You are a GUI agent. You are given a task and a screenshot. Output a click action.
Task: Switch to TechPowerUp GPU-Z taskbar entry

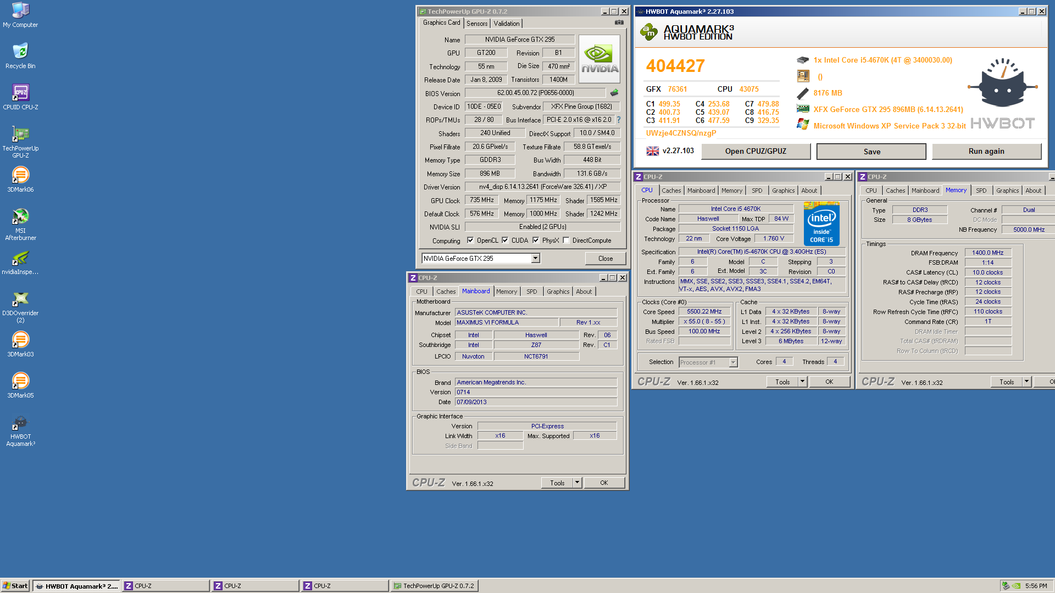coord(434,586)
